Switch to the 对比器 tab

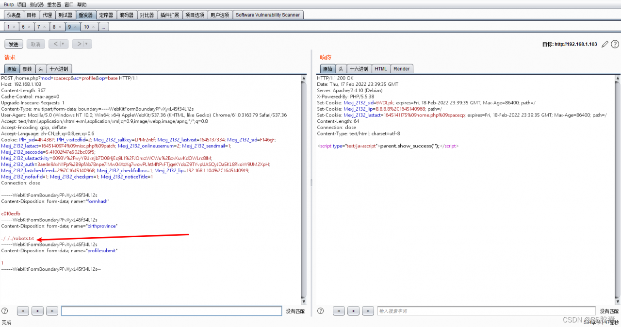pos(147,15)
